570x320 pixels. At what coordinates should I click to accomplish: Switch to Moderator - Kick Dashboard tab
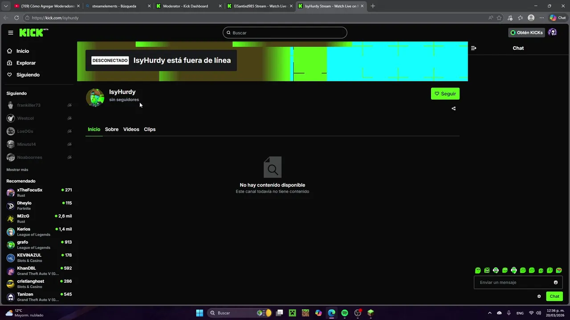pyautogui.click(x=189, y=6)
